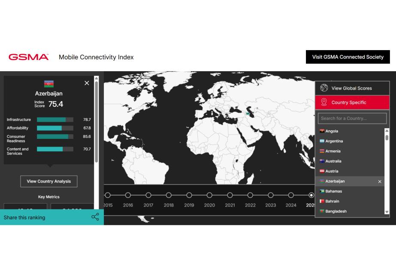Click the Index Score value 75.4
This screenshot has width=396, height=270.
pos(56,104)
